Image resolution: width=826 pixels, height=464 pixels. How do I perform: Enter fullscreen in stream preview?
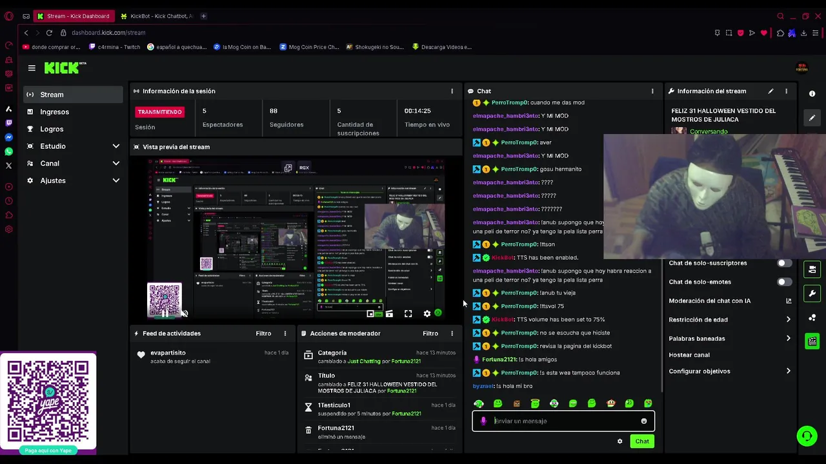408,314
